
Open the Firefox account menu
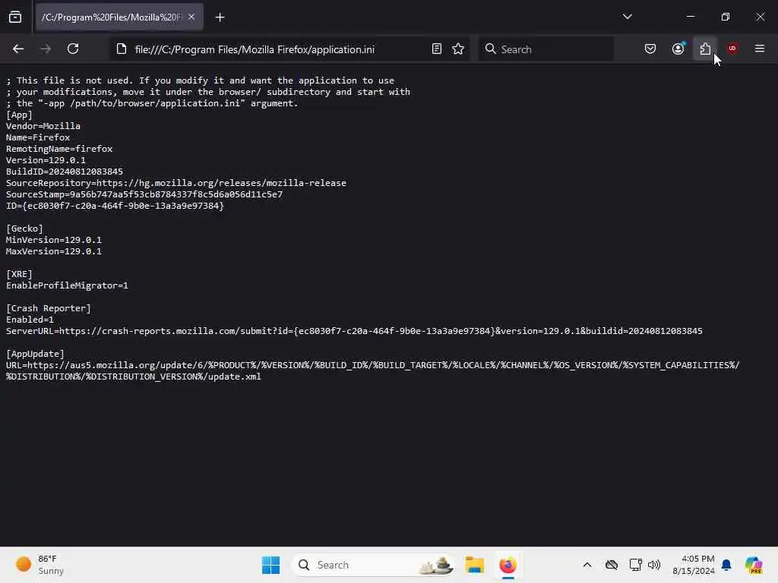click(678, 49)
